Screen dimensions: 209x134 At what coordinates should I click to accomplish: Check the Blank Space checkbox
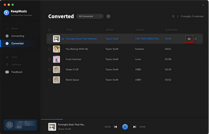pos(49,80)
